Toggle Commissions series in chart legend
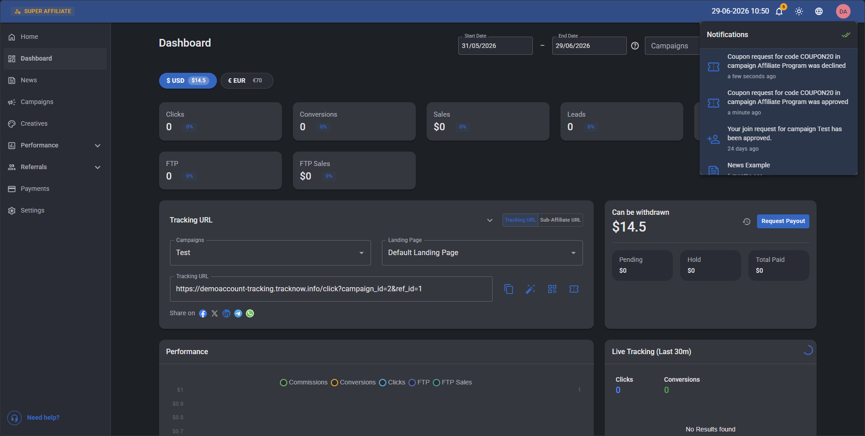The image size is (865, 436). [x=304, y=383]
